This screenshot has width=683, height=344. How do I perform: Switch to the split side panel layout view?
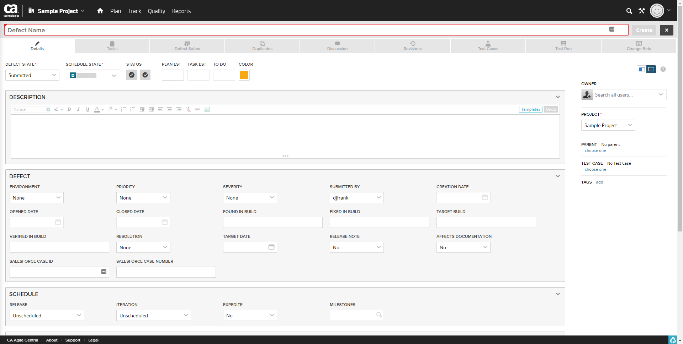pyautogui.click(x=642, y=69)
